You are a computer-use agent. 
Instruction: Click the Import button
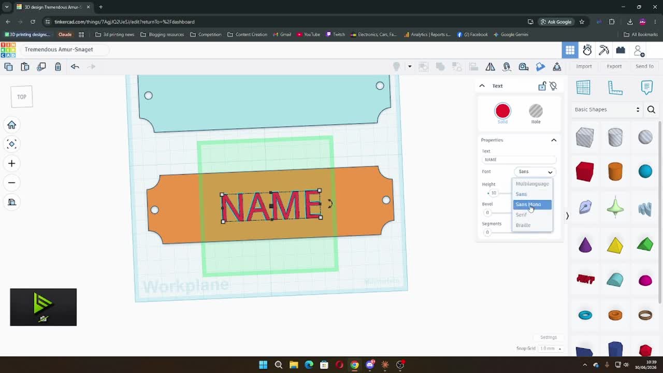pyautogui.click(x=584, y=66)
